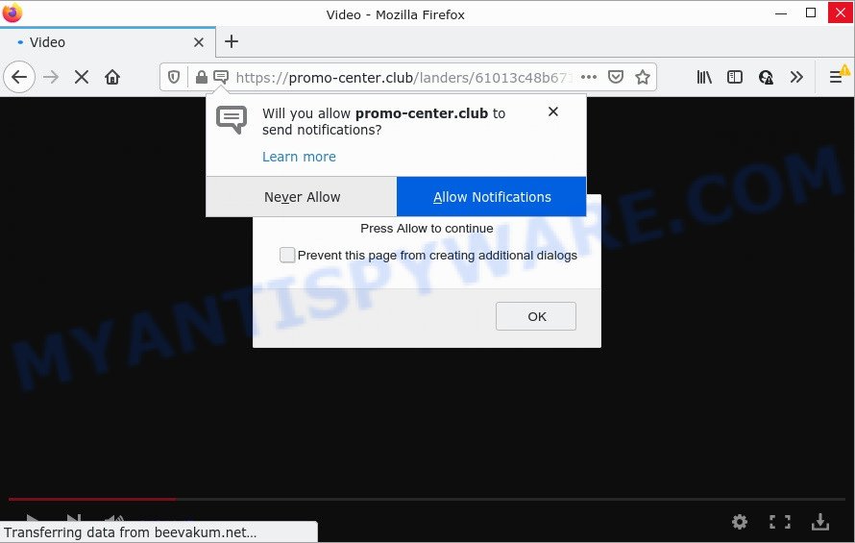Open the tracking protection shield icon
This screenshot has height=543, width=855.
174,77
